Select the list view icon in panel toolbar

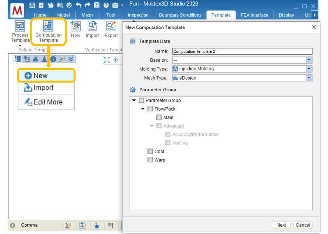point(17,59)
